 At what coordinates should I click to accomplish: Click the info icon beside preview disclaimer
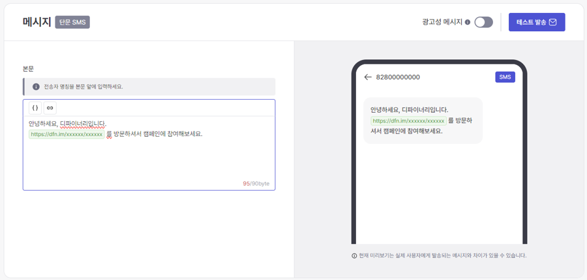point(354,256)
